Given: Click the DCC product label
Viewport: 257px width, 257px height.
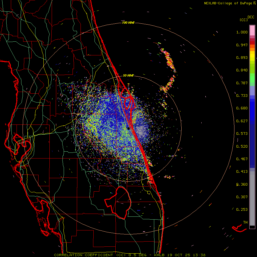Looking at the screenshot, I should point(251,17).
